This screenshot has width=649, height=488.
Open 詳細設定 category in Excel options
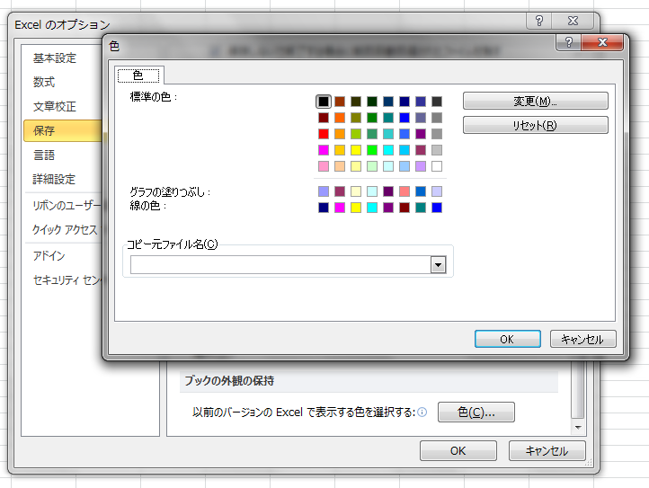[54, 179]
